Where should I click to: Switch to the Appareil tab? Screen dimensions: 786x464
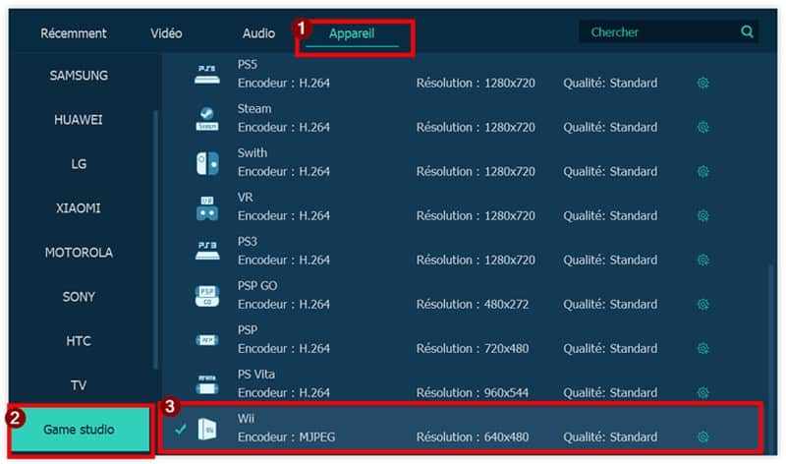(x=352, y=33)
